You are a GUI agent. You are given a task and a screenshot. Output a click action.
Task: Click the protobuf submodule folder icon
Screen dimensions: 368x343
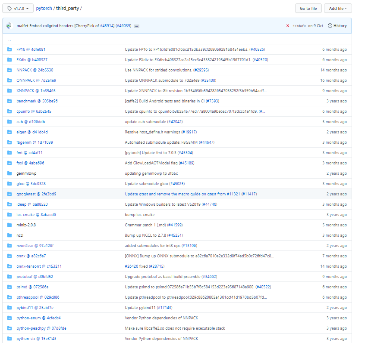click(9, 276)
